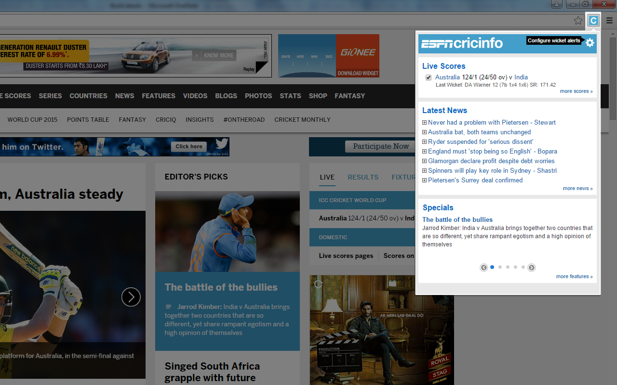
Task: Open India team link in Live Scores
Action: point(521,77)
